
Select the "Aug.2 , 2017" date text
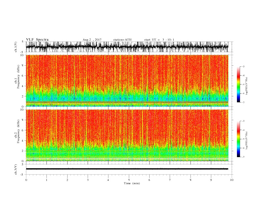click(x=92, y=40)
